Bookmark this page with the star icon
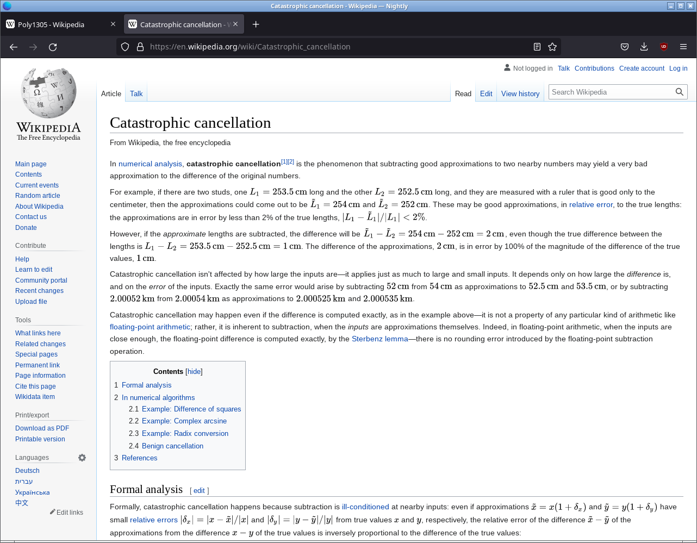697x543 pixels. click(552, 47)
